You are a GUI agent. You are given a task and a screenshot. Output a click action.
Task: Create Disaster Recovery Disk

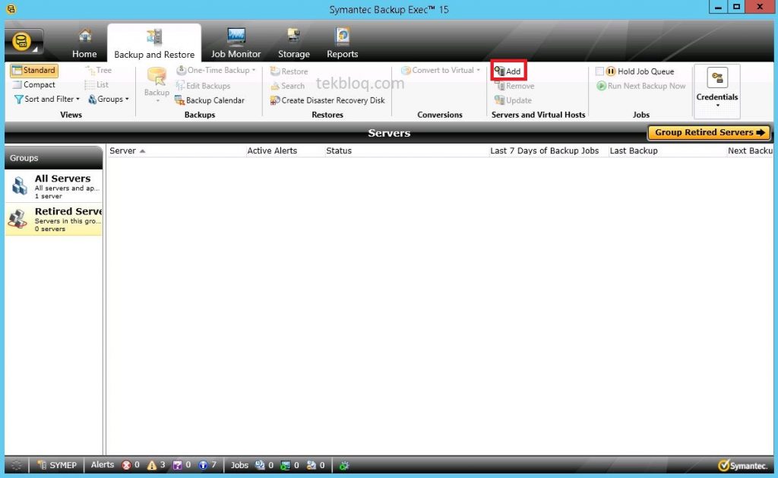point(327,100)
